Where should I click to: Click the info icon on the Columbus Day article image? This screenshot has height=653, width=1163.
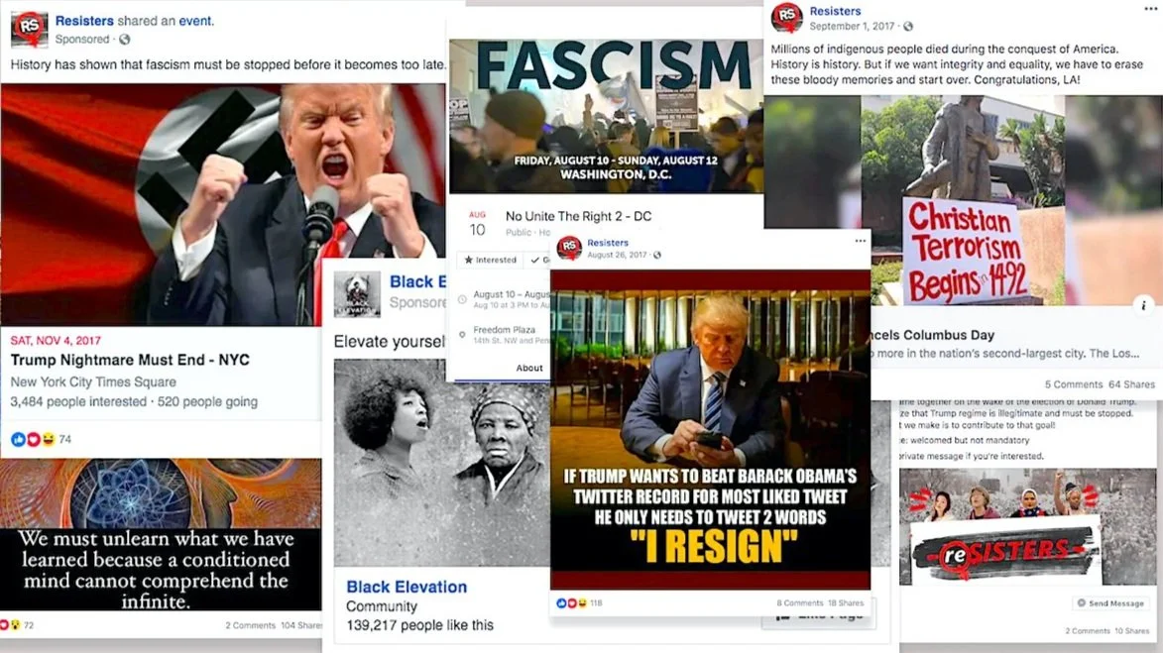pyautogui.click(x=1143, y=304)
